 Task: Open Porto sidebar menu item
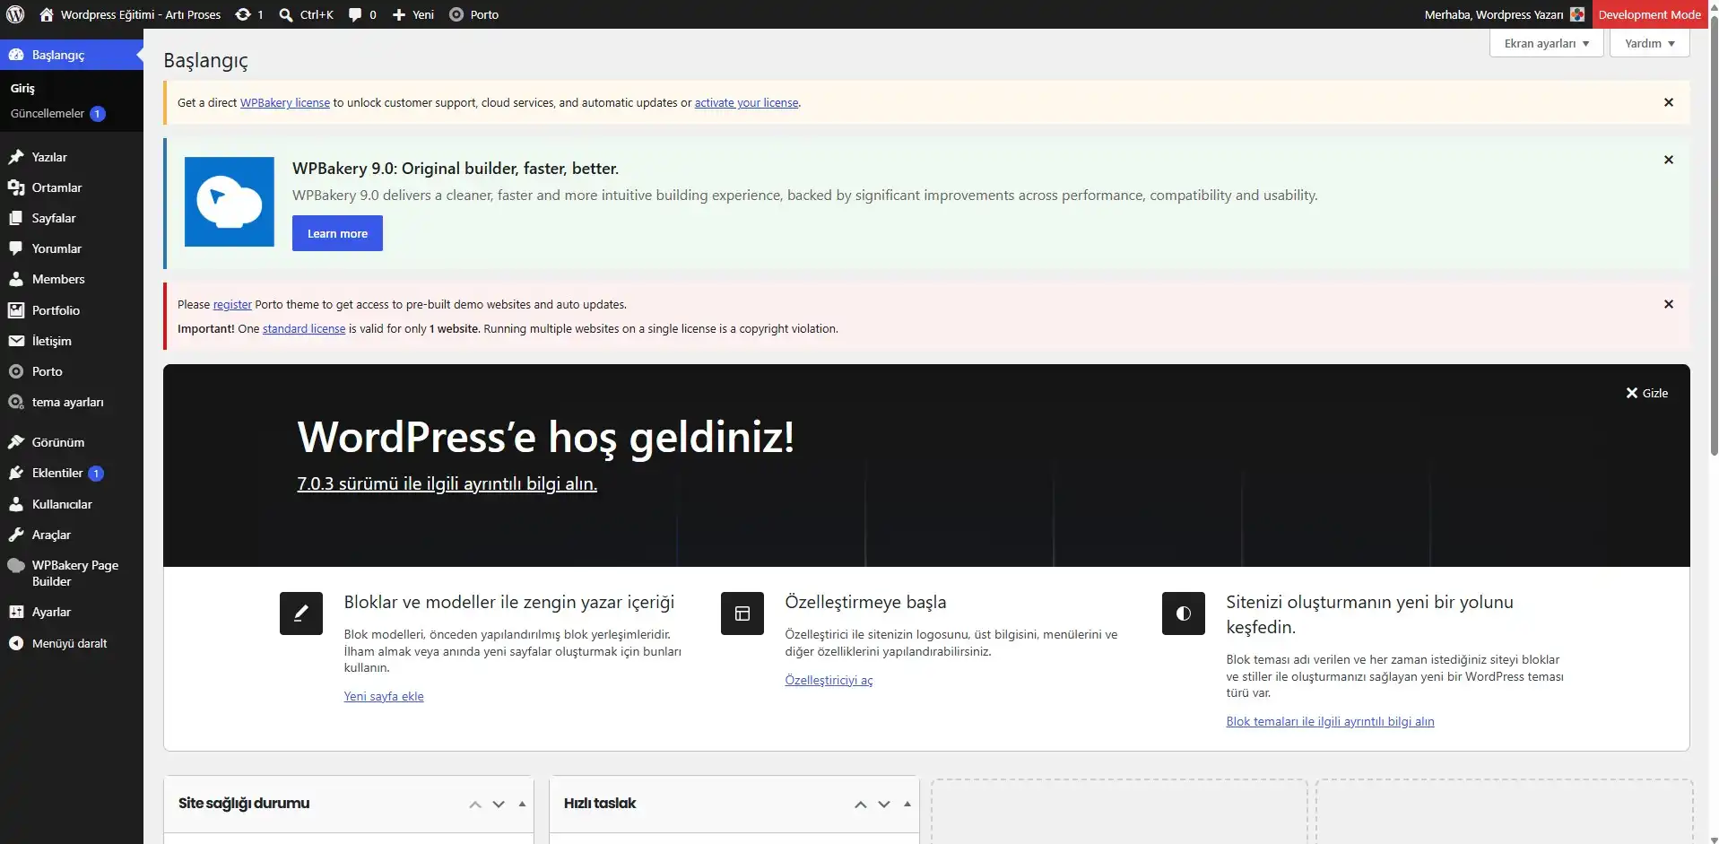pos(72,371)
